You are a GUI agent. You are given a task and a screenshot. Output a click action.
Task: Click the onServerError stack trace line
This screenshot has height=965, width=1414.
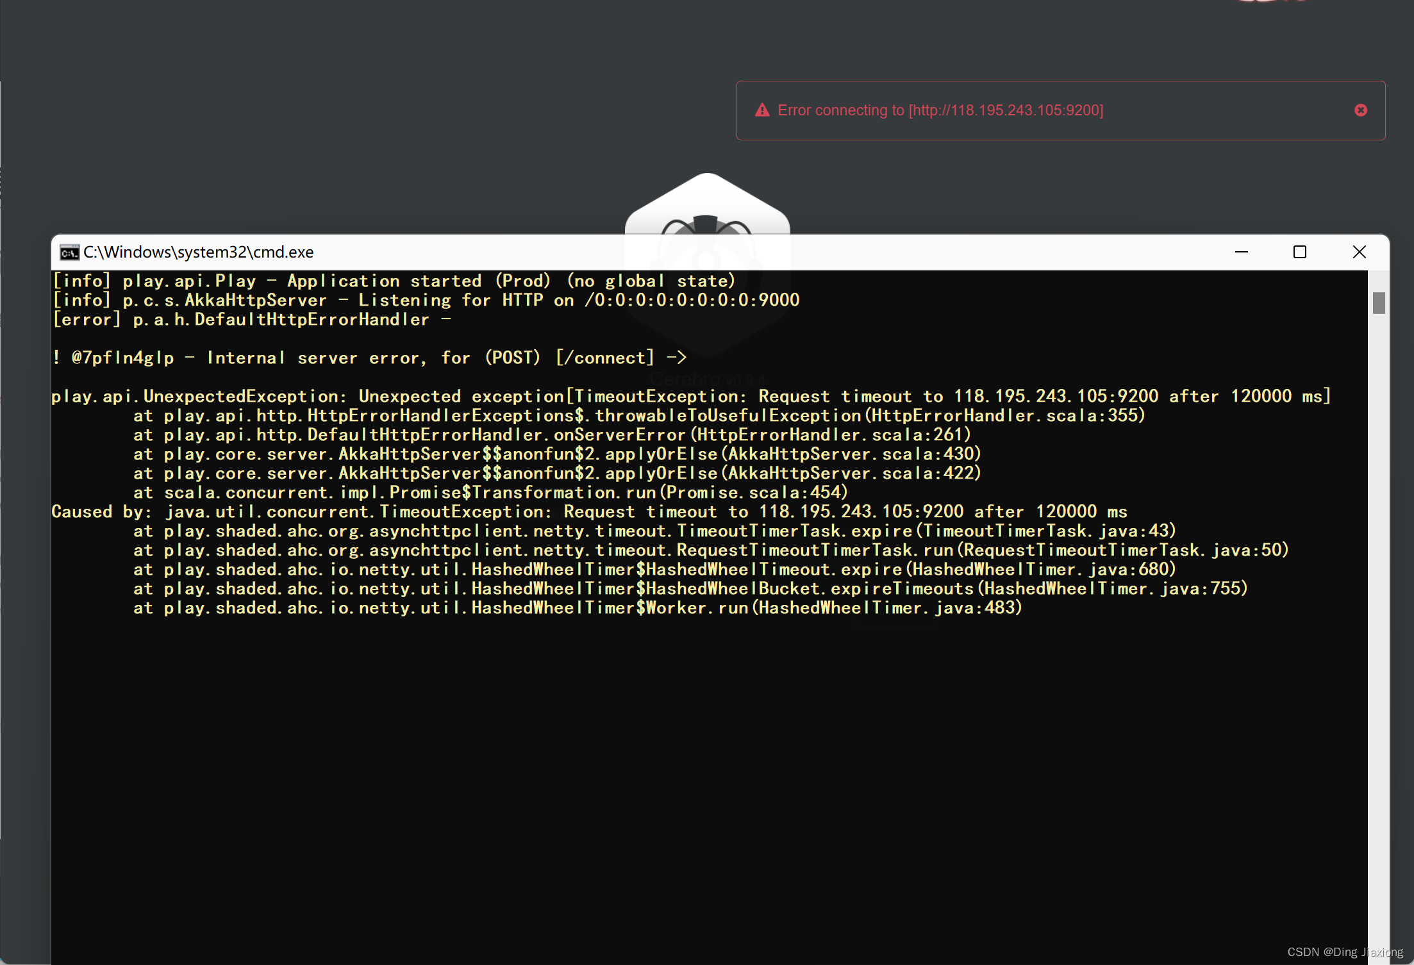click(552, 434)
